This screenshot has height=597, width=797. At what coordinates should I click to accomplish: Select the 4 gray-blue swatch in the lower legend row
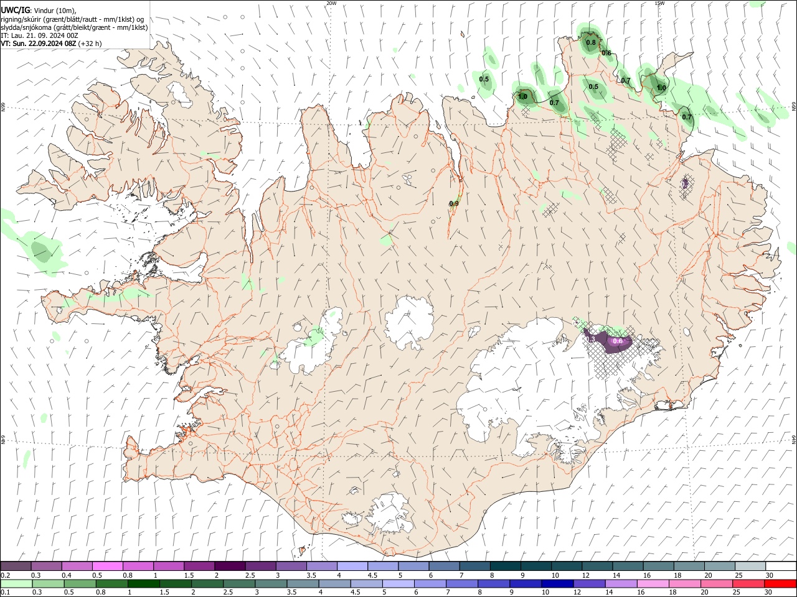(335, 583)
